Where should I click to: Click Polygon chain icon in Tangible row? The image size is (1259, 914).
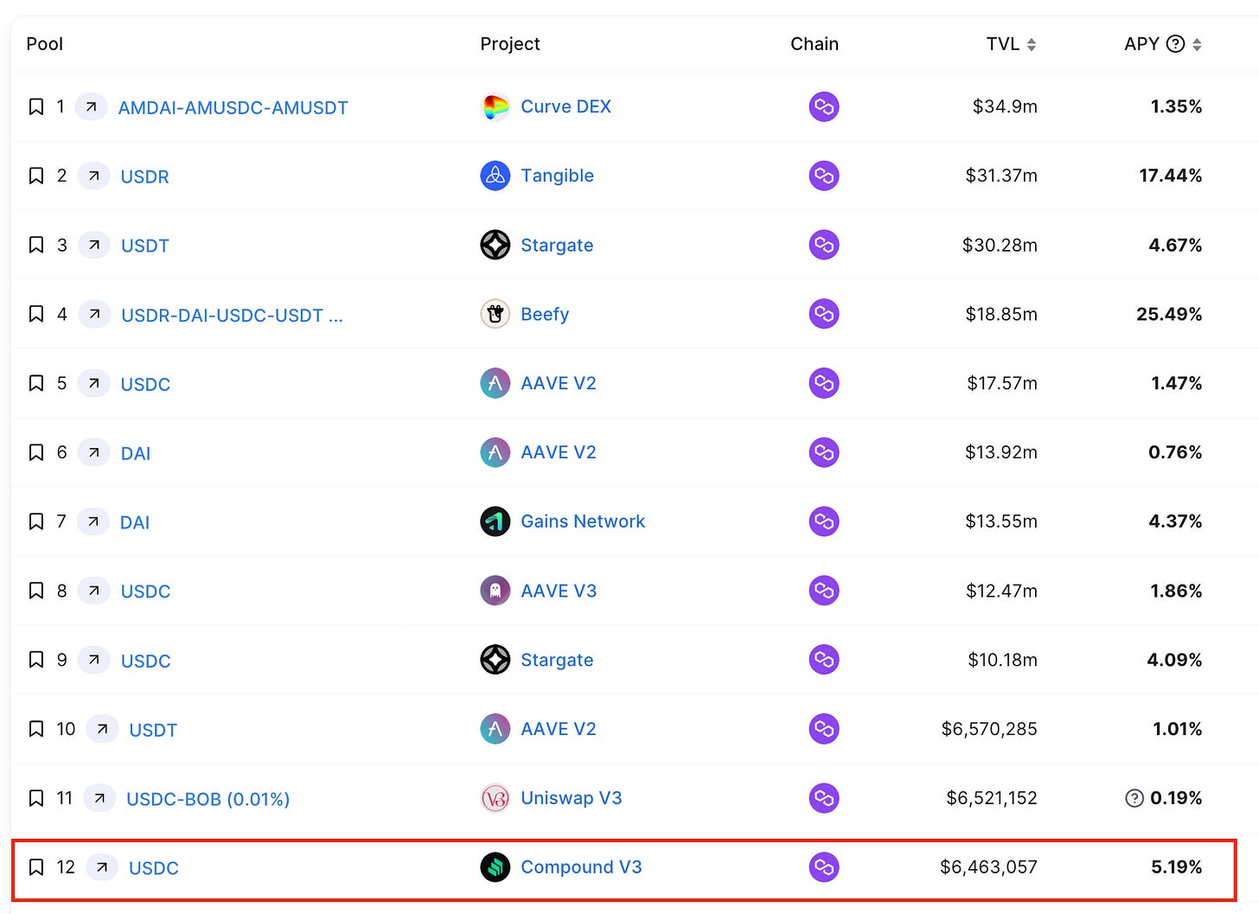(x=824, y=176)
